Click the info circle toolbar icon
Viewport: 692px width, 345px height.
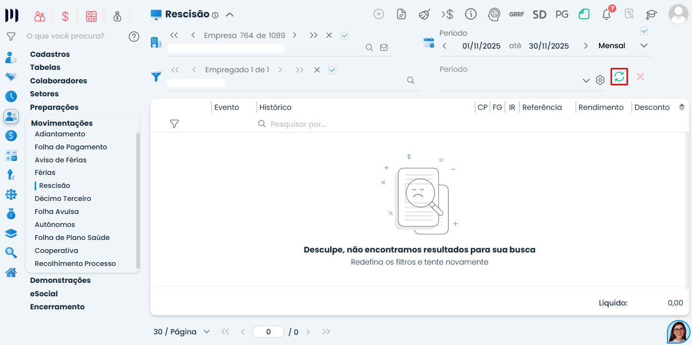471,14
